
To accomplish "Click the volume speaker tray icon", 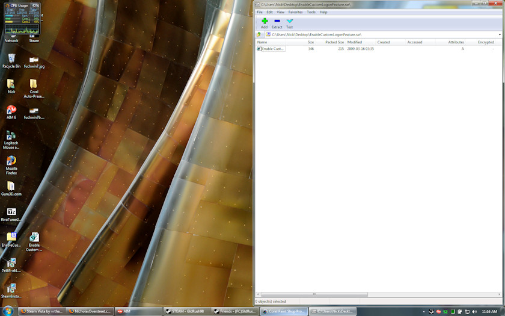I will click(x=474, y=312).
